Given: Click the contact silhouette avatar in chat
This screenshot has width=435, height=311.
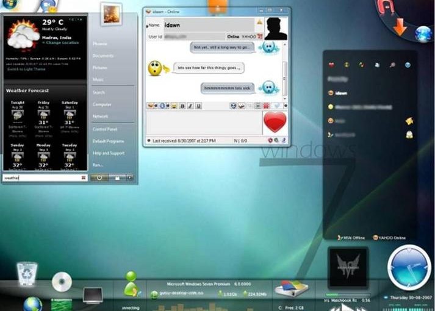Looking at the screenshot, I should pos(276,29).
